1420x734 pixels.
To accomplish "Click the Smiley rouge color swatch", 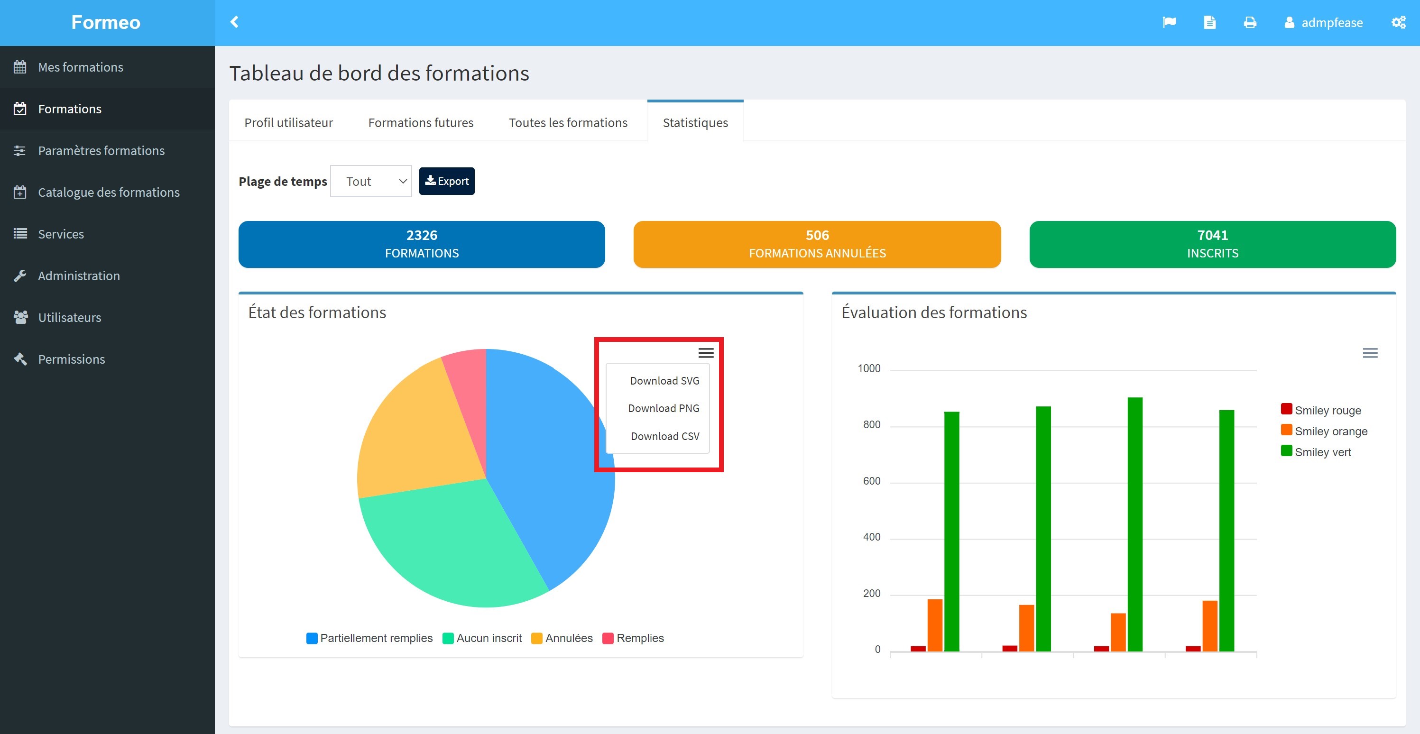I will [x=1286, y=409].
